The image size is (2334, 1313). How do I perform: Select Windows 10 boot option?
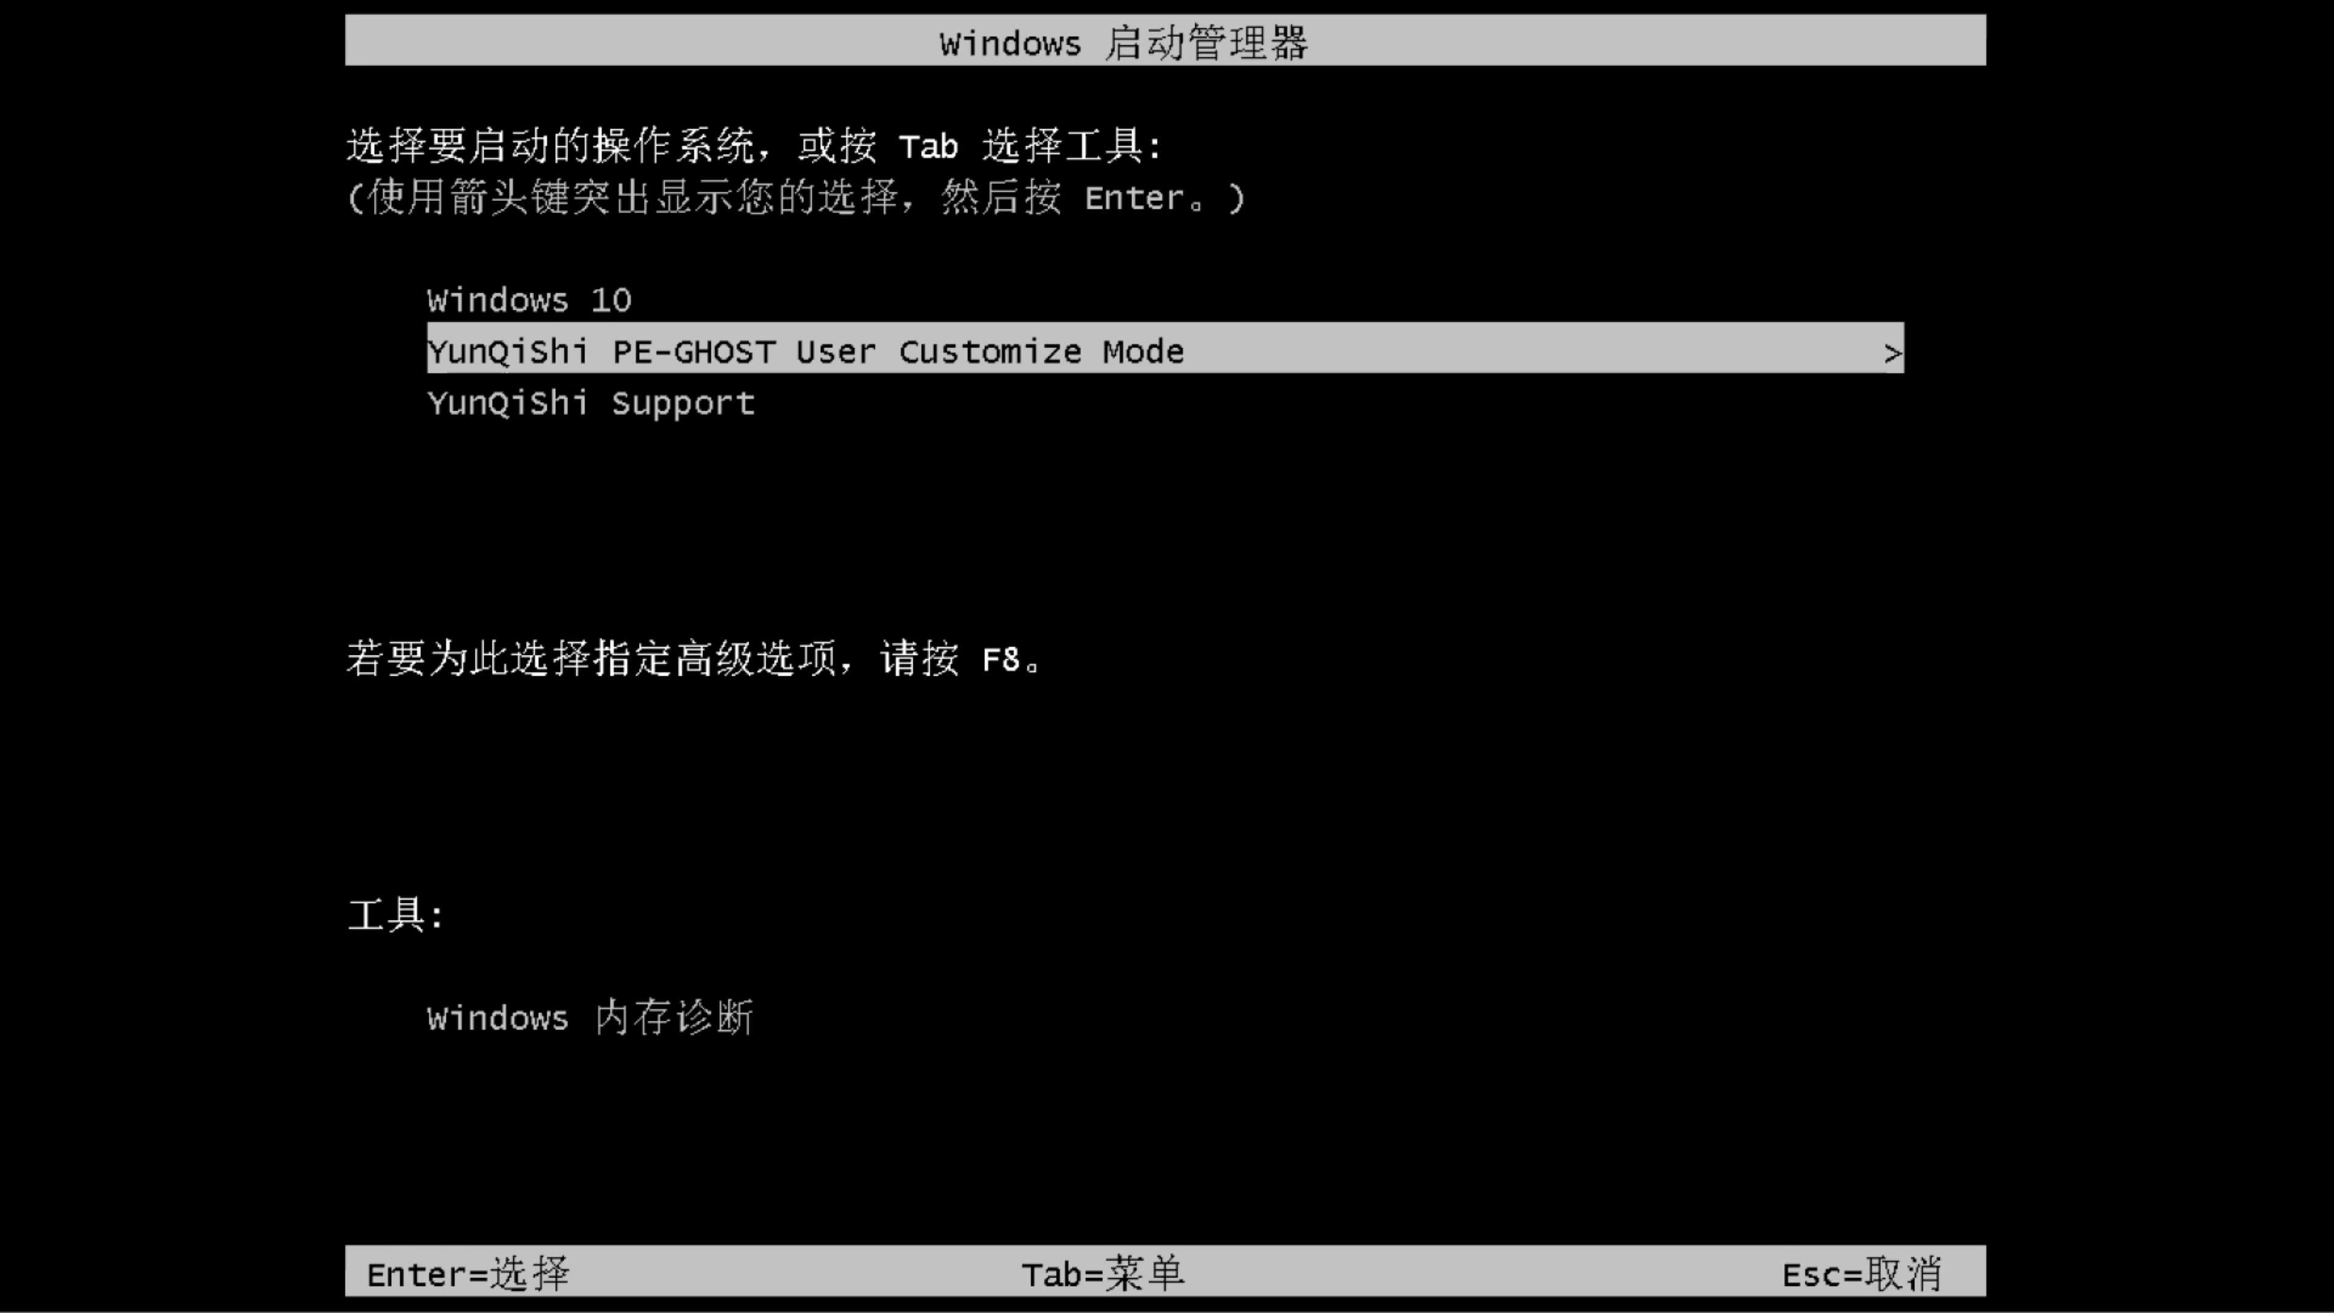pyautogui.click(x=528, y=300)
